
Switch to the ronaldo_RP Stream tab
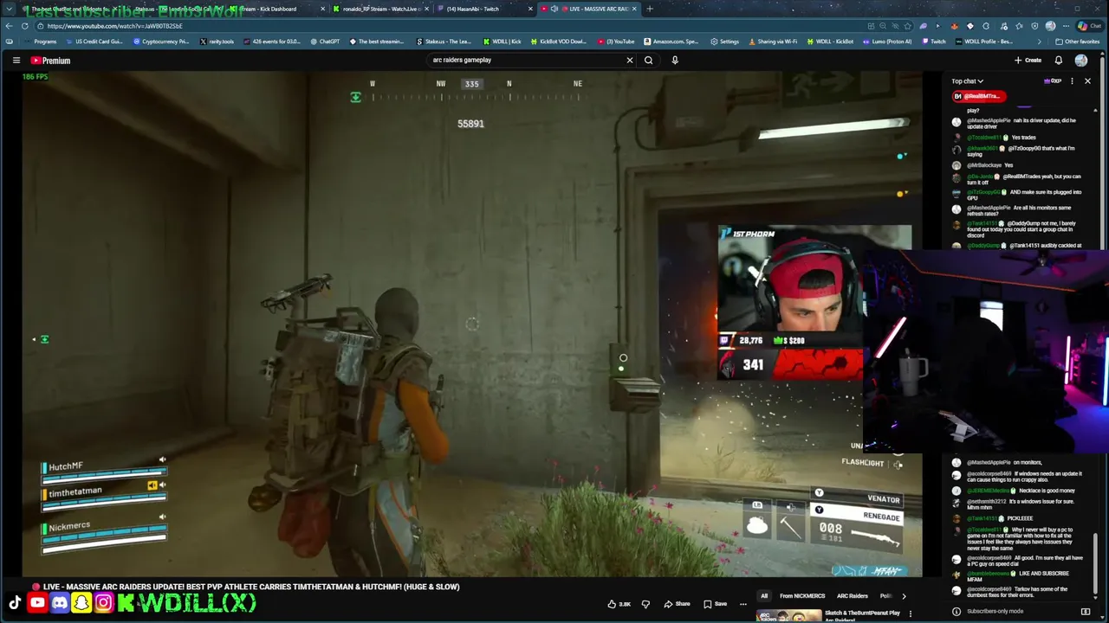(x=379, y=9)
